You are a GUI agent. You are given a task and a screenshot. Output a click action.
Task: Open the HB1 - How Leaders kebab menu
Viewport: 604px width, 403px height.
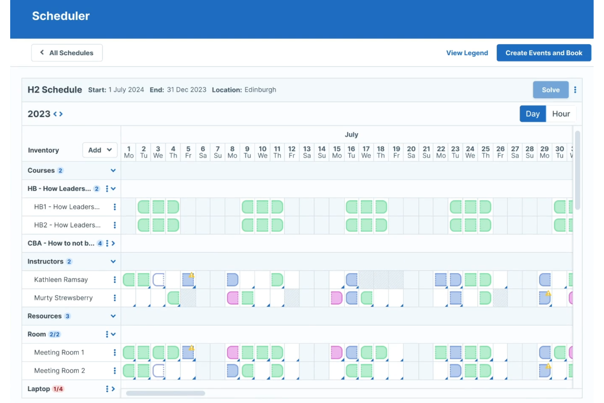115,207
